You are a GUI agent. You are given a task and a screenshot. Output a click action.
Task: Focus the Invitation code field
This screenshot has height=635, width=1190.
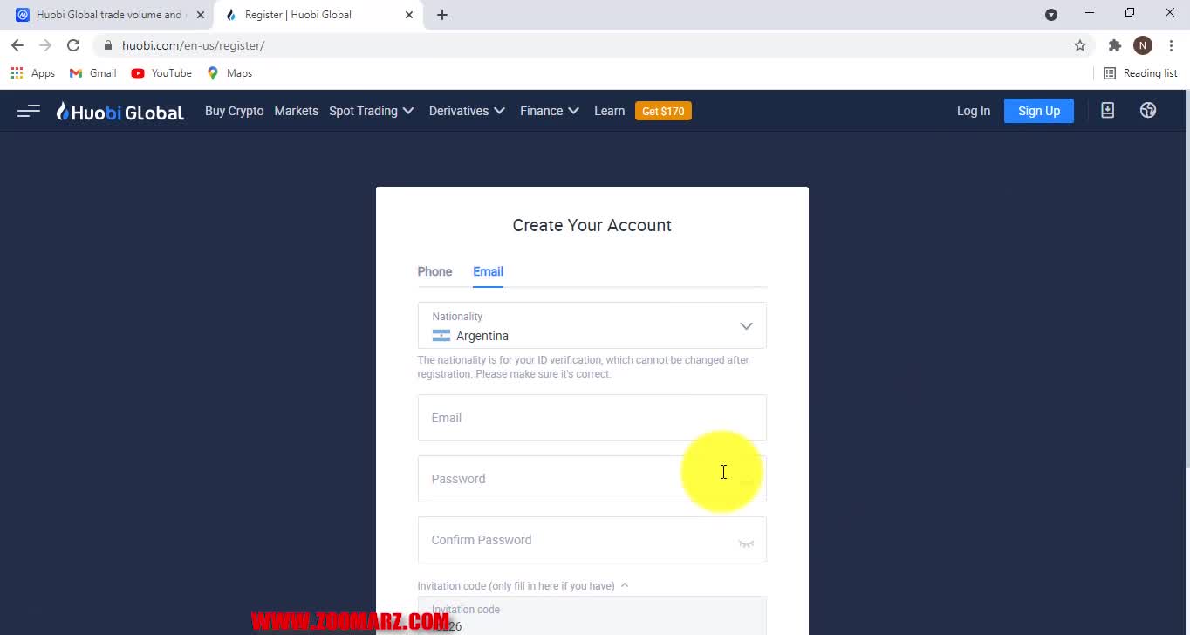[x=592, y=616]
